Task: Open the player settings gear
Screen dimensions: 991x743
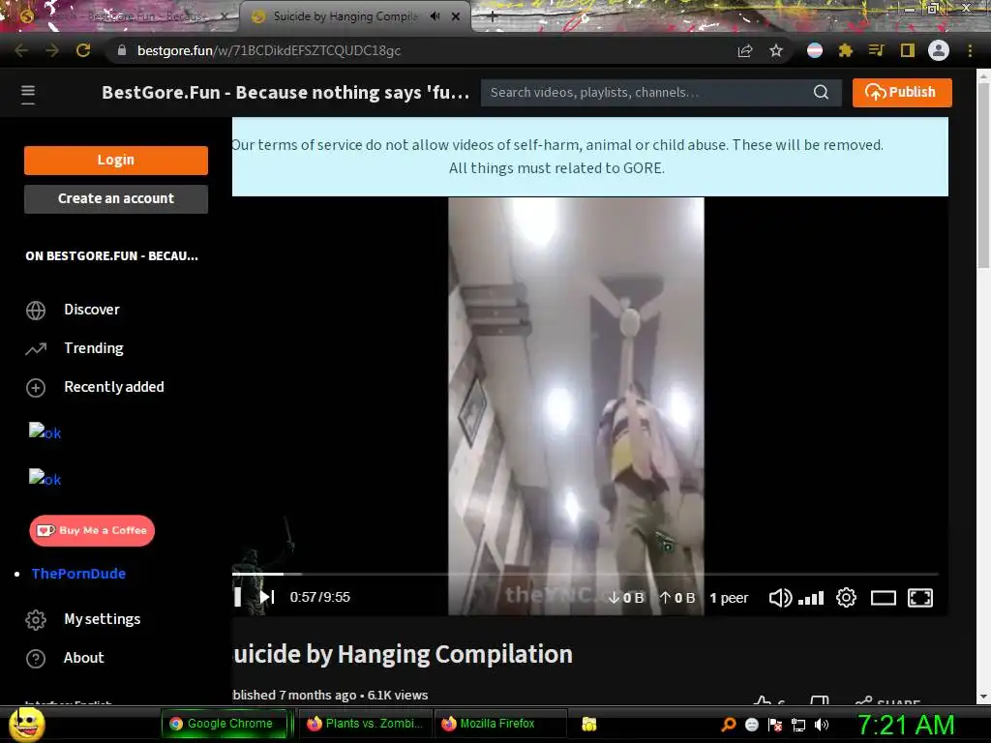Action: pyautogui.click(x=846, y=597)
